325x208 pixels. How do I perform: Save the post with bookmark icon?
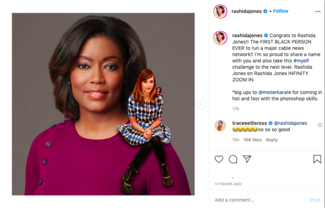[x=317, y=159]
